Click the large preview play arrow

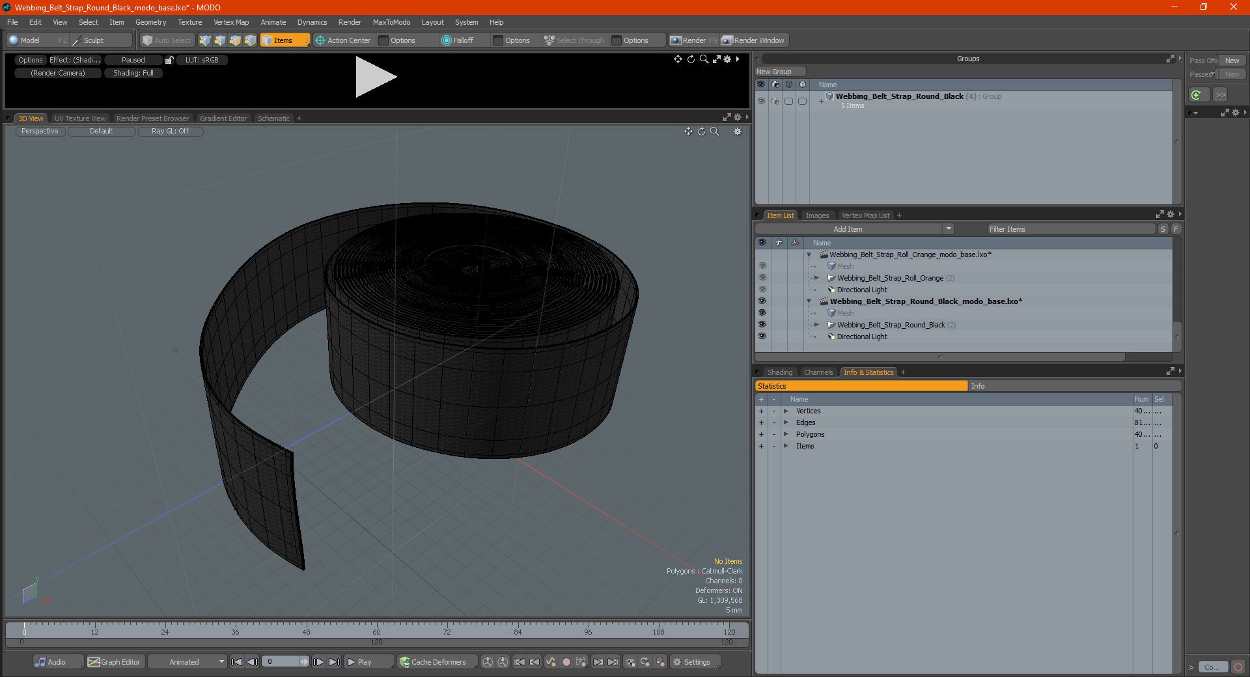pos(375,77)
